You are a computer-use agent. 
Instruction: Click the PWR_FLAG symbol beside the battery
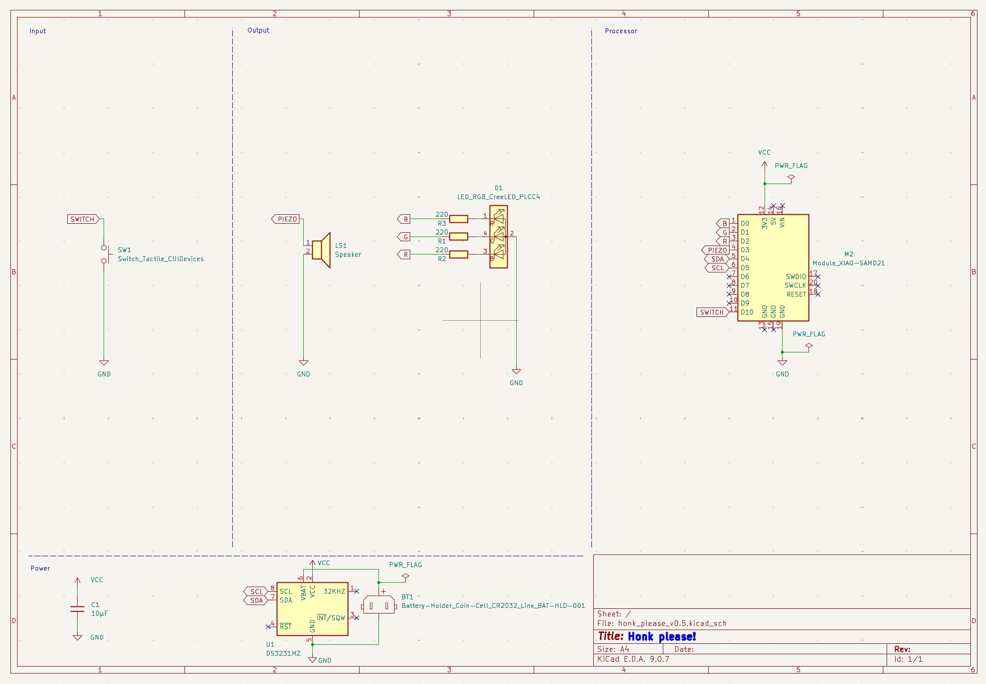[x=405, y=577]
